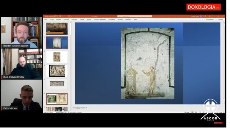Click the Comments icon at the ribbon's right
Screen dimensions: 230x136
click(202, 19)
